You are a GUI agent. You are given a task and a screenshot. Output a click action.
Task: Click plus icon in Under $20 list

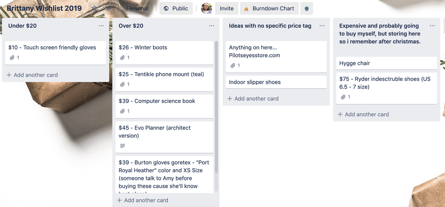click(x=9, y=75)
